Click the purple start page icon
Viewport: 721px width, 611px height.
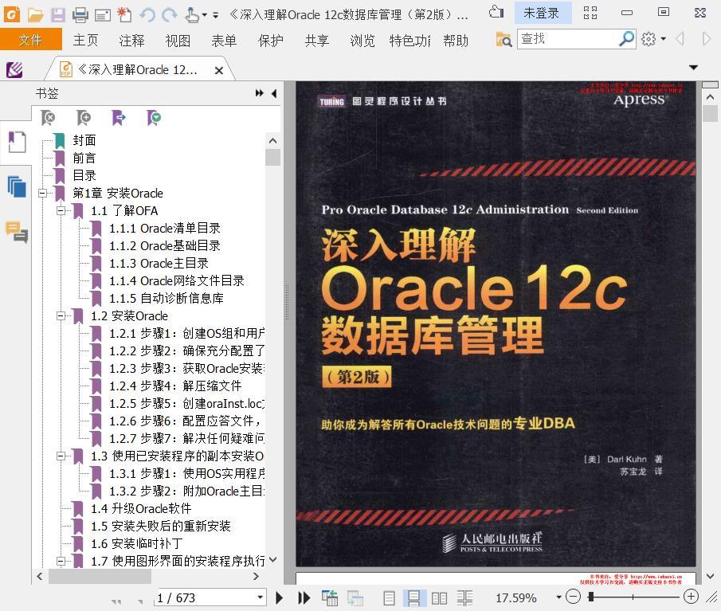pos(14,70)
